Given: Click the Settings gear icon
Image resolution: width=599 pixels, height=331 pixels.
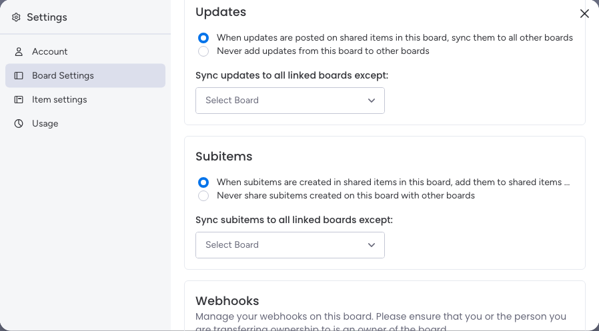Looking at the screenshot, I should (16, 17).
